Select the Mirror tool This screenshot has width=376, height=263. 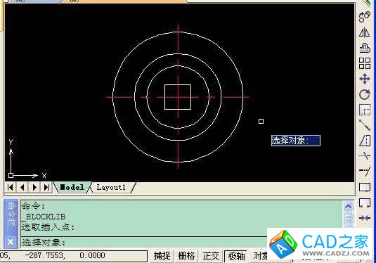tap(365, 32)
